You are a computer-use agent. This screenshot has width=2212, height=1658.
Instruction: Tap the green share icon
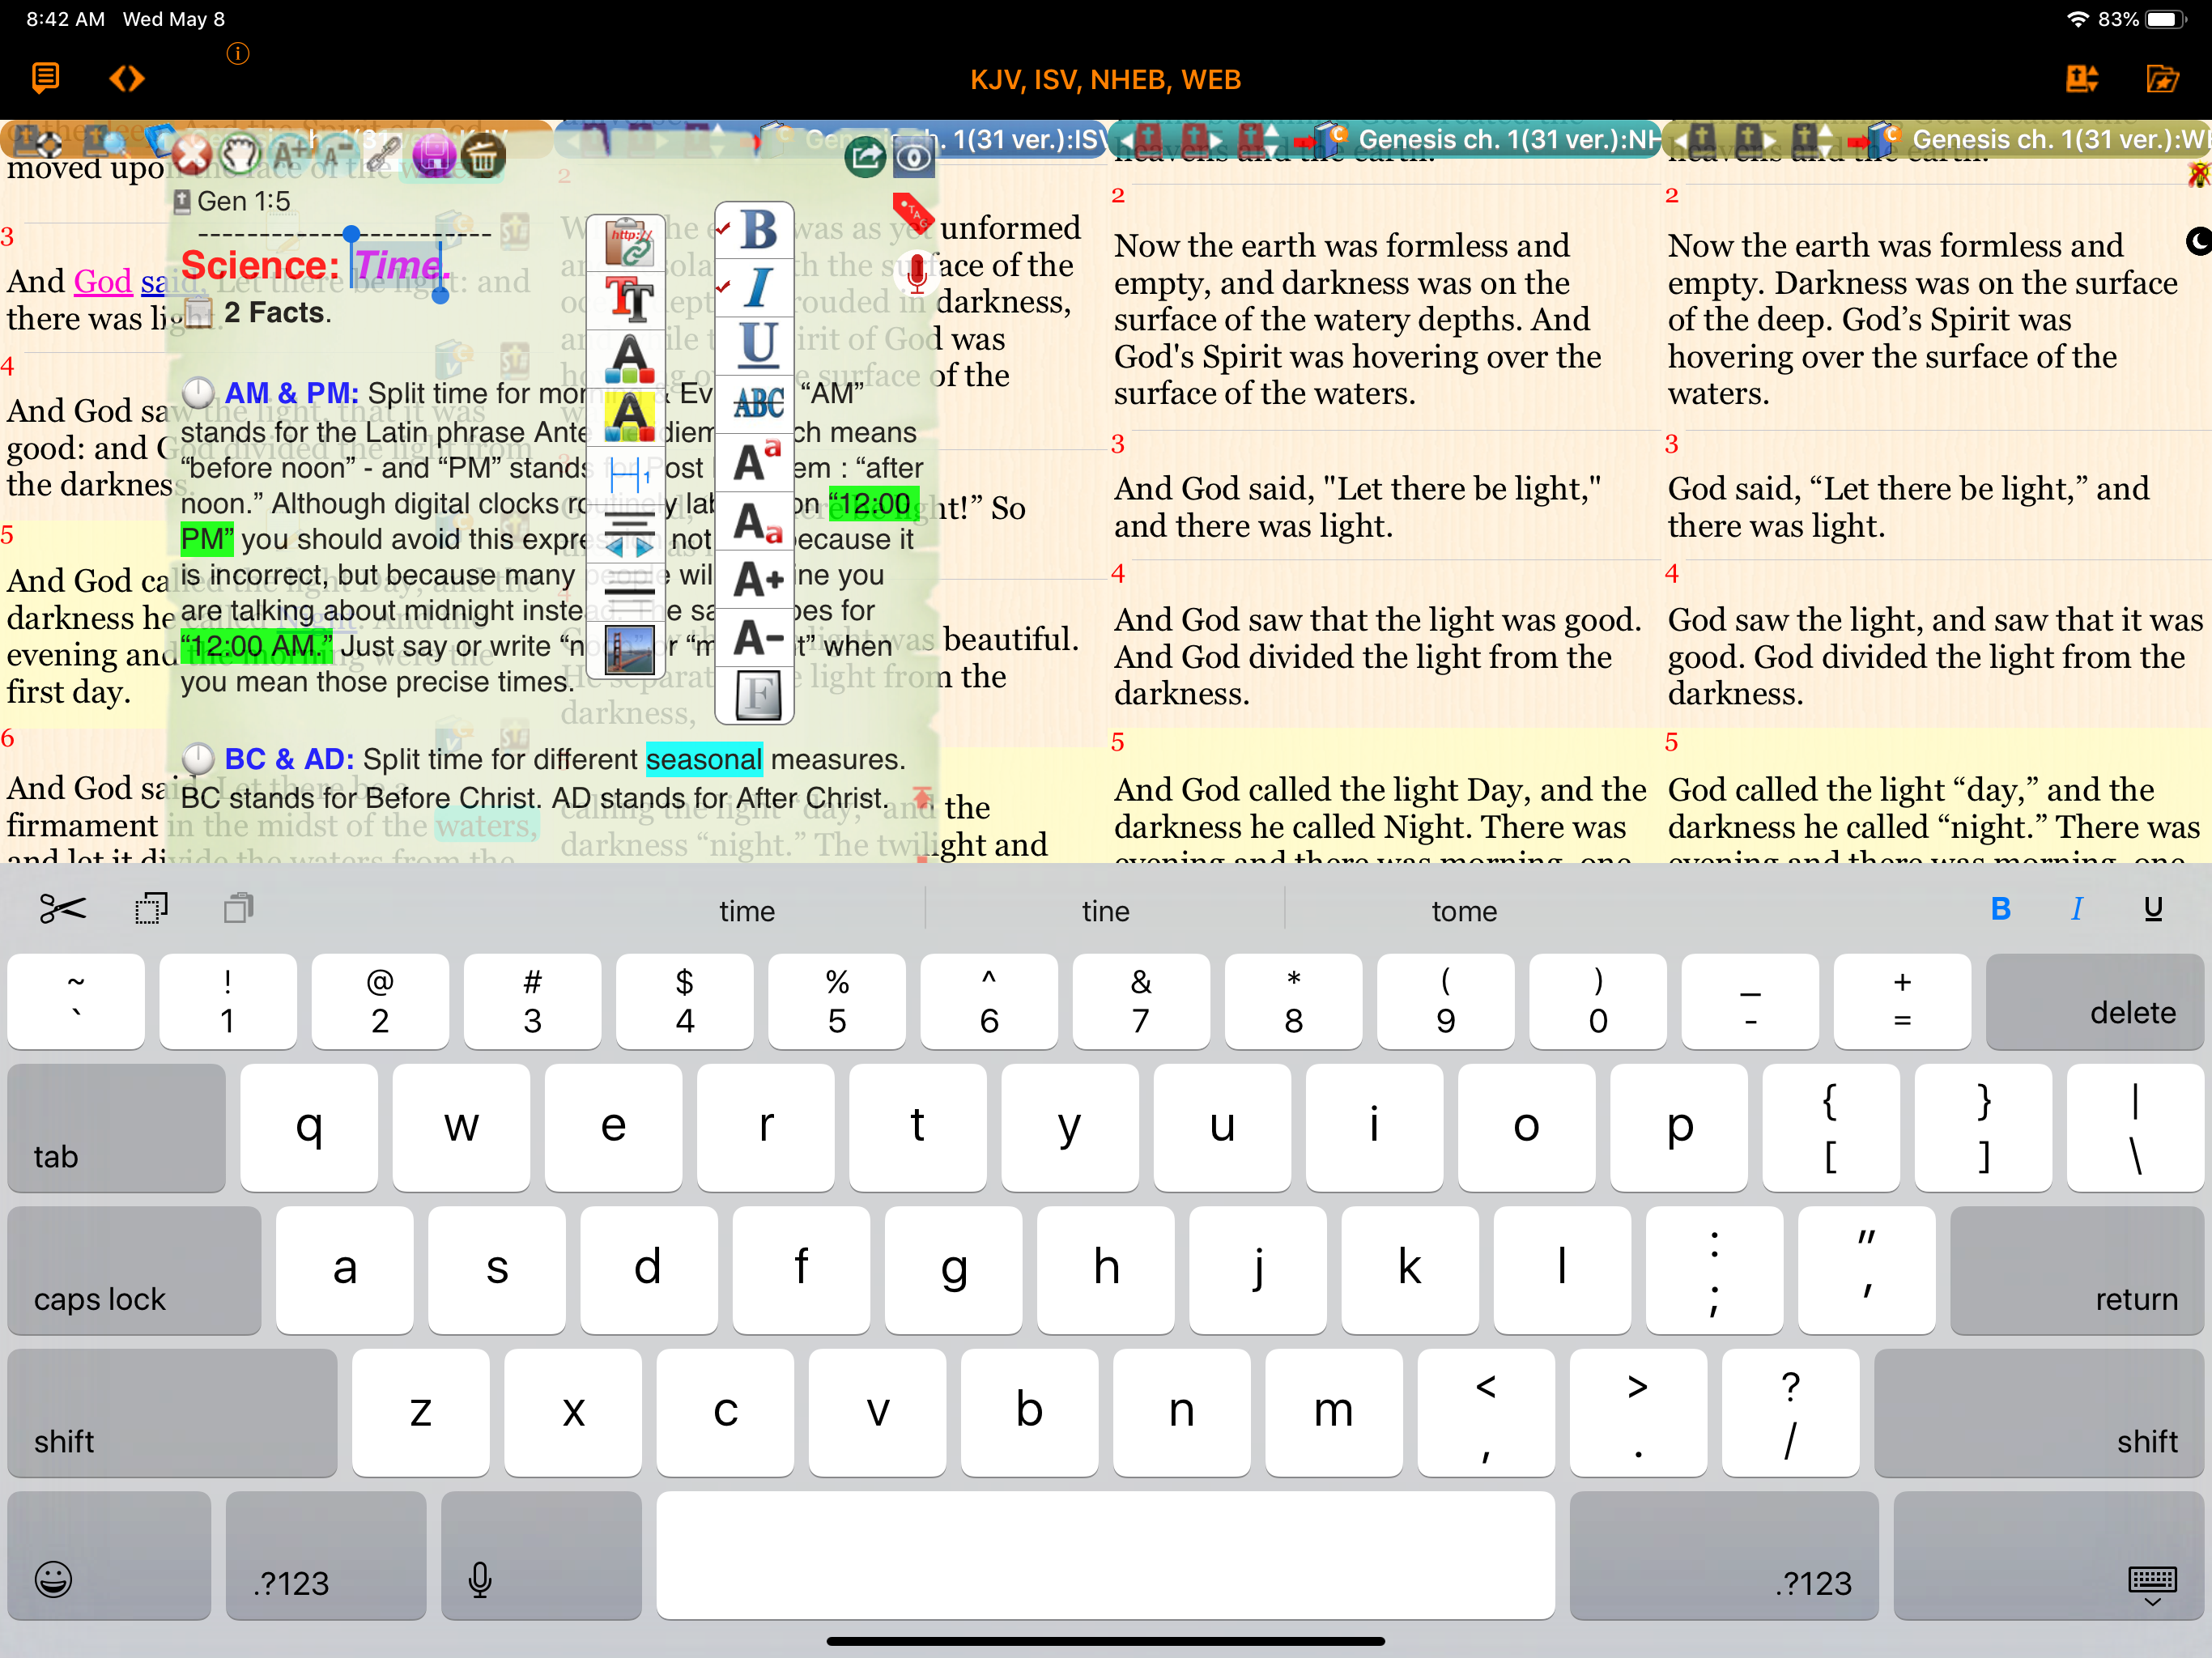click(866, 157)
